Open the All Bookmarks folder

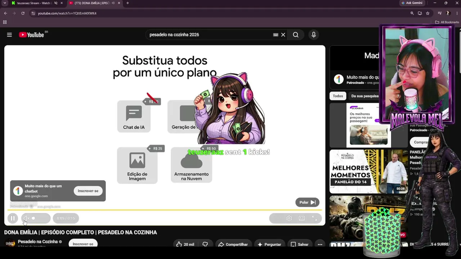[x=447, y=22]
